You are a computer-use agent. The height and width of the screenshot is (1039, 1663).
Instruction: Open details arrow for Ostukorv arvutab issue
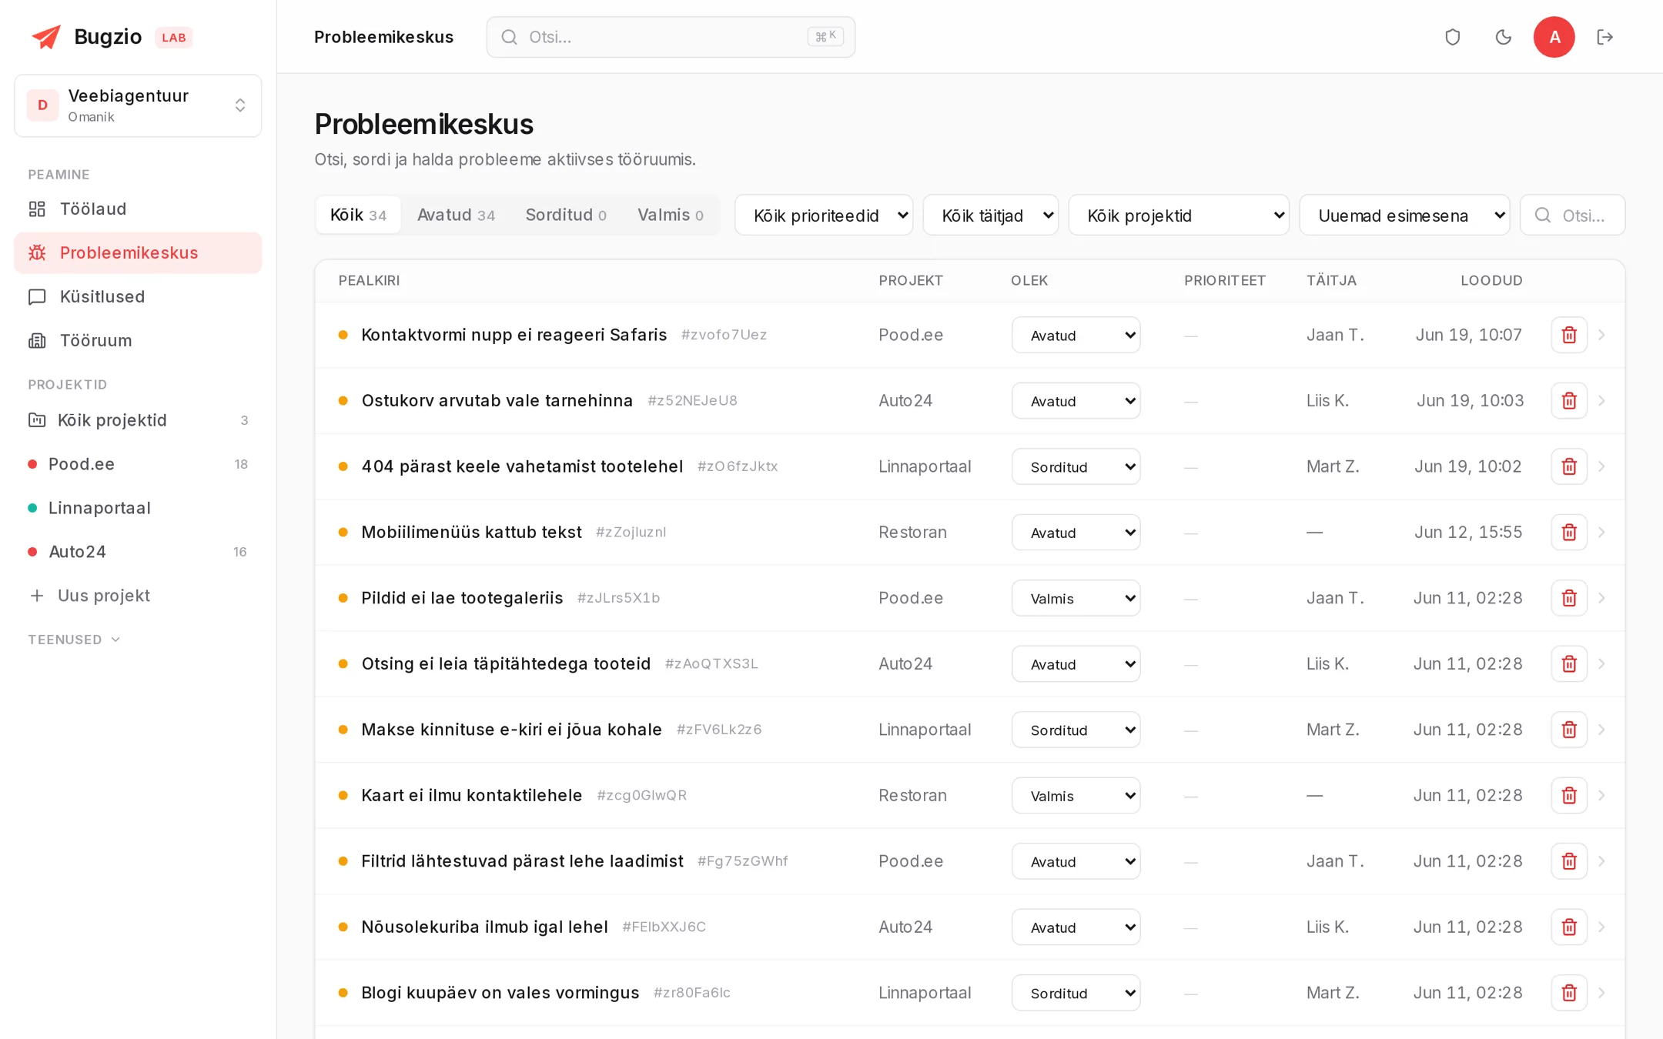click(1601, 401)
